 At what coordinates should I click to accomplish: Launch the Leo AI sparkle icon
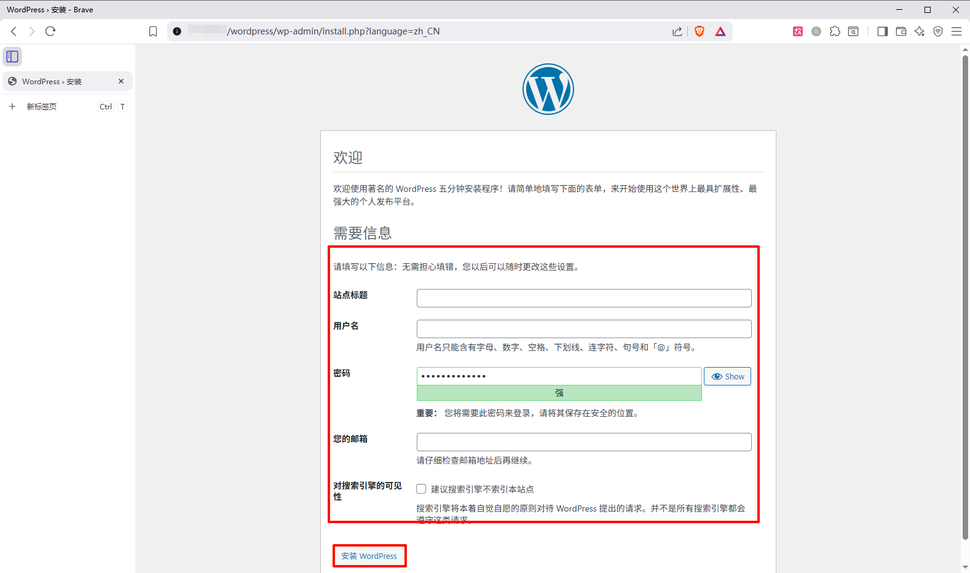920,31
